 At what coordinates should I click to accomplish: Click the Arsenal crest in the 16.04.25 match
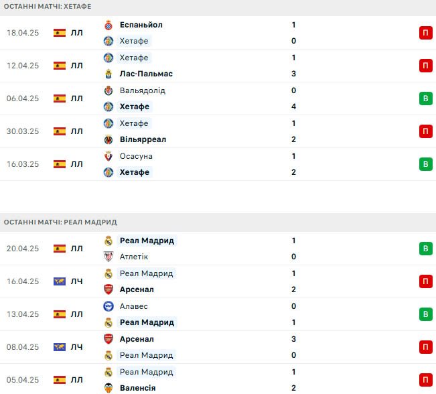[108, 289]
